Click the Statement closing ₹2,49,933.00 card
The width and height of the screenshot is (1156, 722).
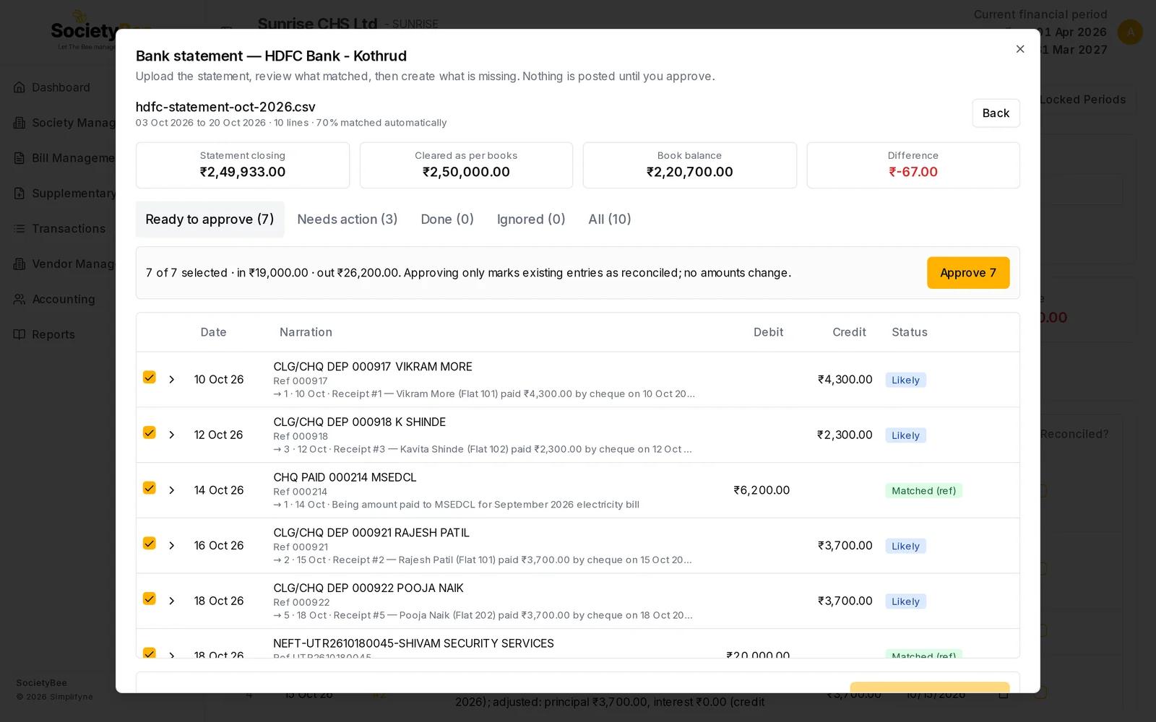(x=243, y=165)
